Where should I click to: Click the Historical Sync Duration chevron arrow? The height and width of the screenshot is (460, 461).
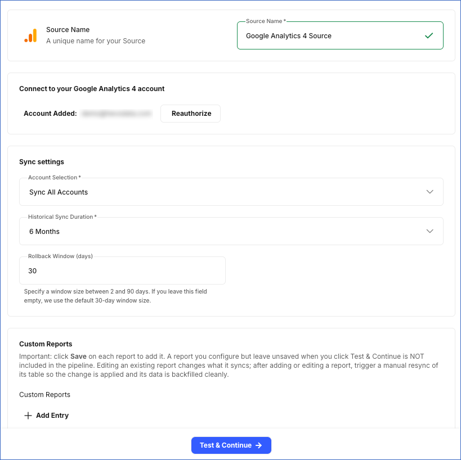[429, 231]
